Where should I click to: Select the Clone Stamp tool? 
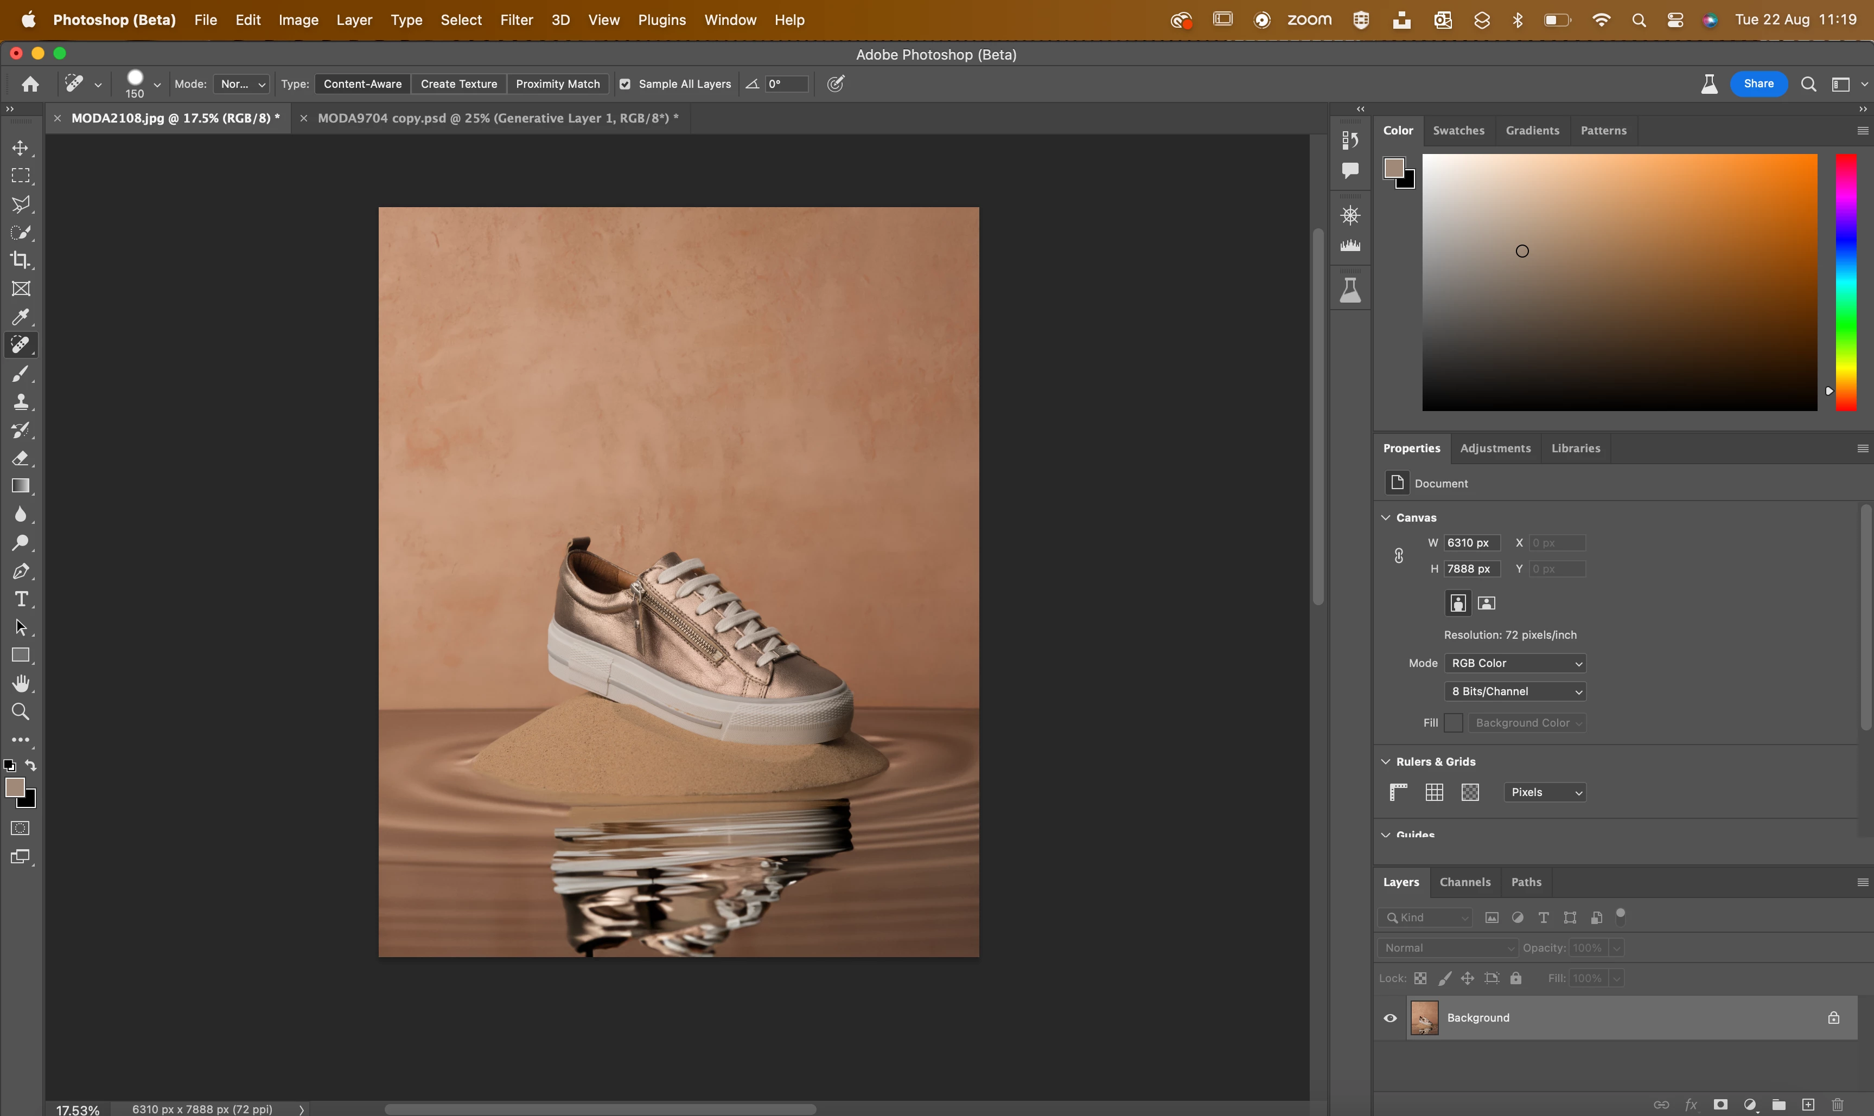click(21, 402)
